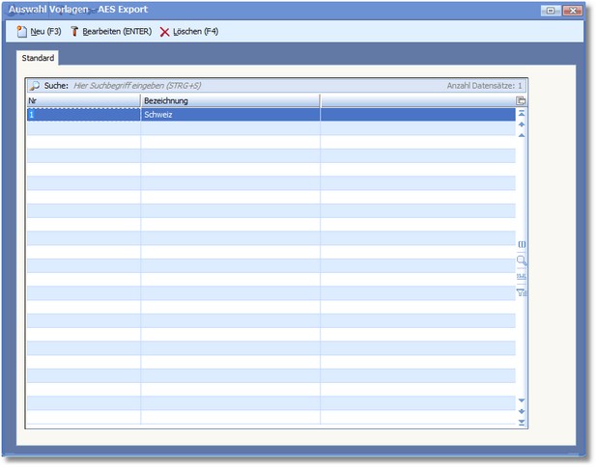
Task: Click Bearbeiten (ENTER) to edit the template
Action: pos(111,32)
